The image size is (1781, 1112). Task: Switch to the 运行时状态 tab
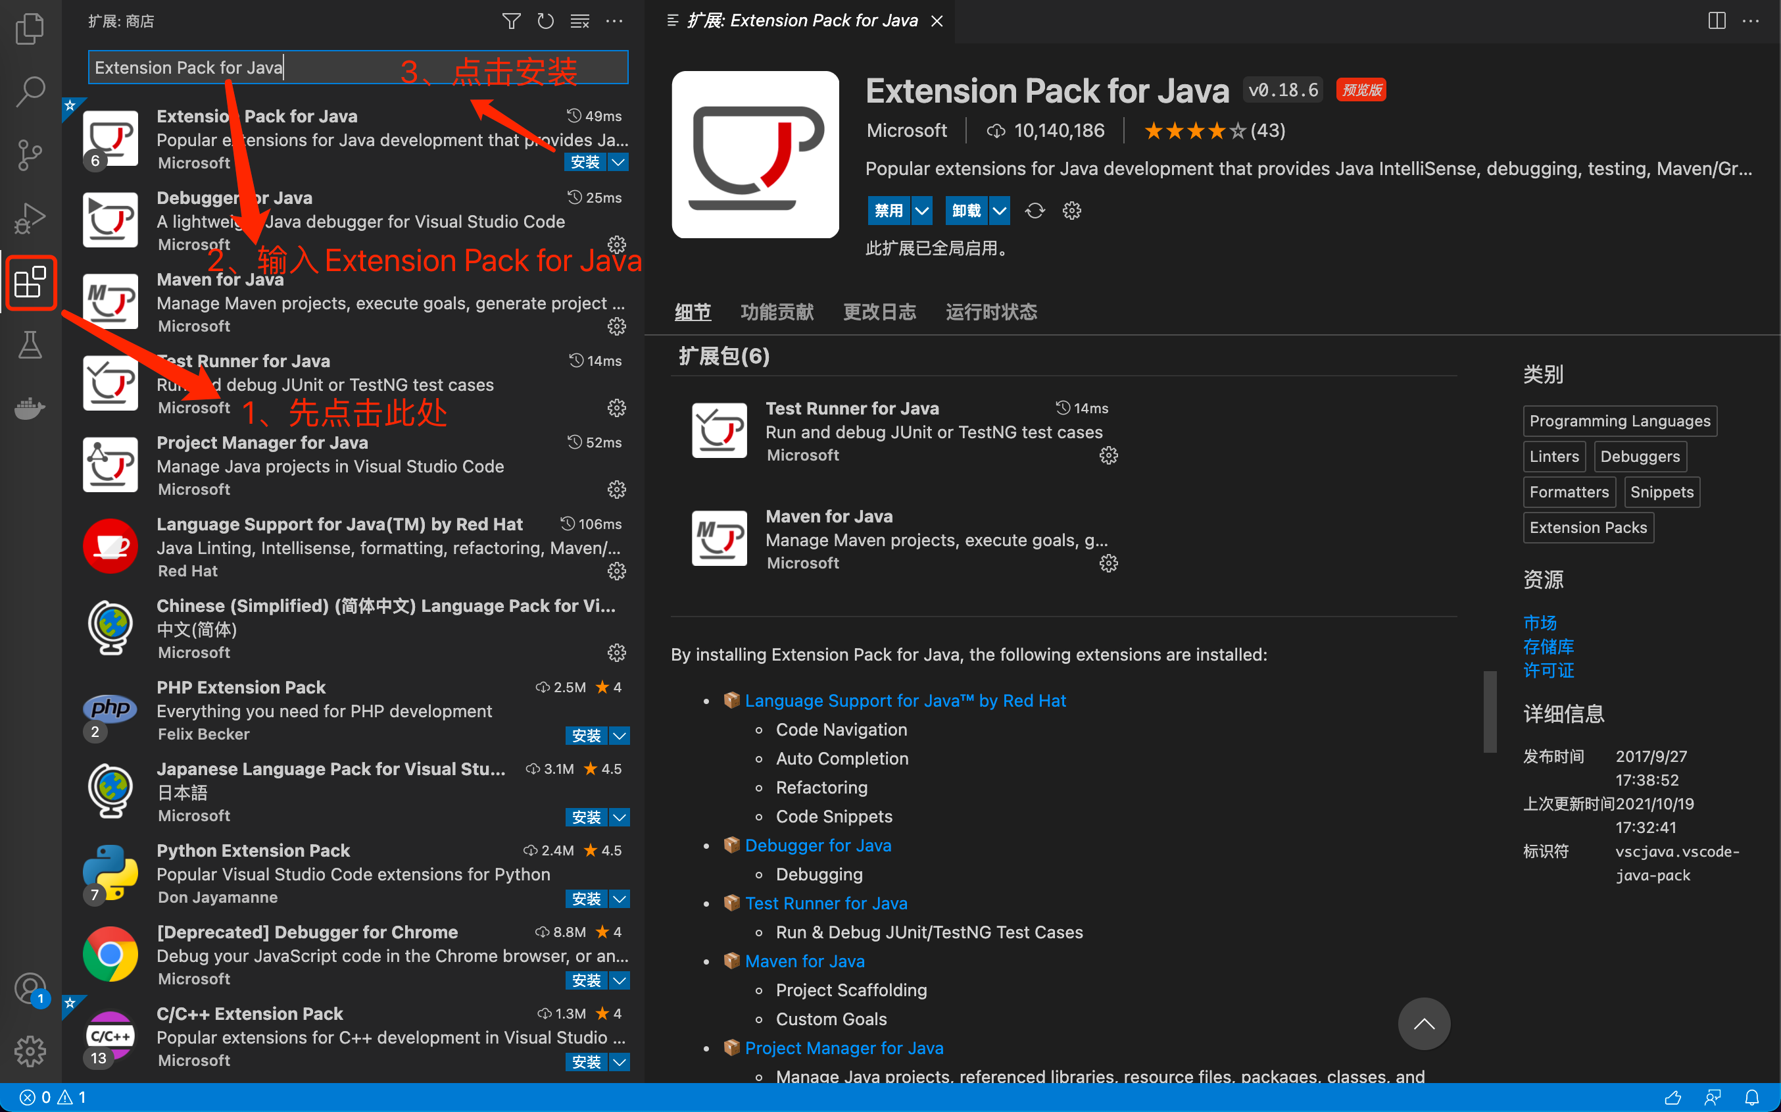tap(991, 312)
